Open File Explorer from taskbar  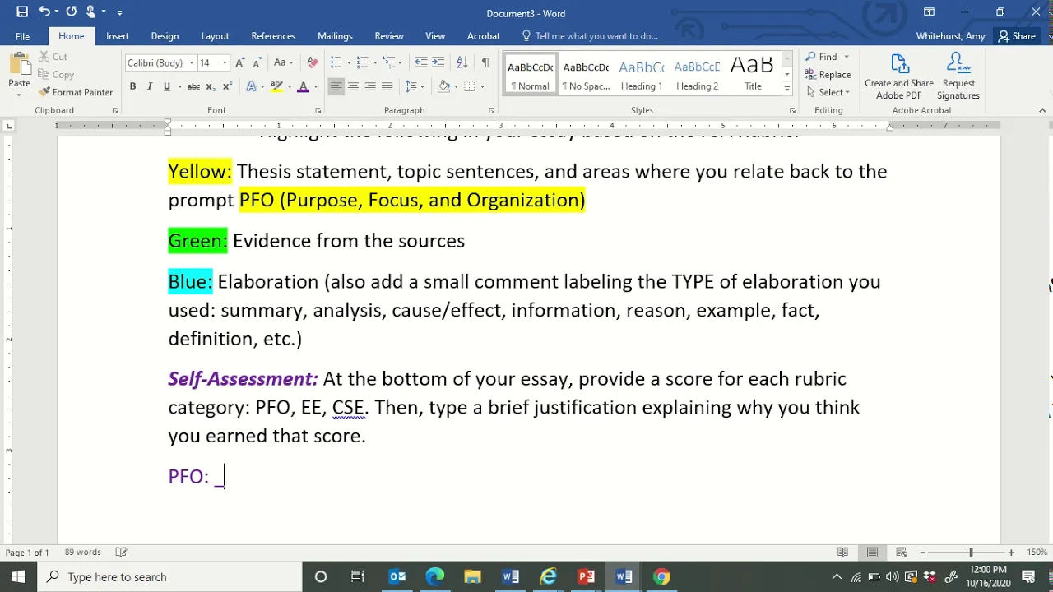click(472, 576)
